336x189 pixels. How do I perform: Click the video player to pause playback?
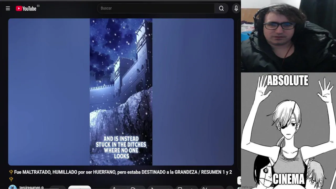click(x=121, y=92)
